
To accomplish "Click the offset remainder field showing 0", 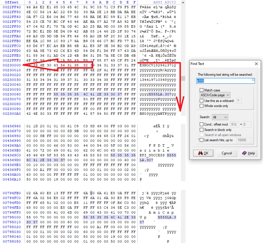I will [247, 124].
